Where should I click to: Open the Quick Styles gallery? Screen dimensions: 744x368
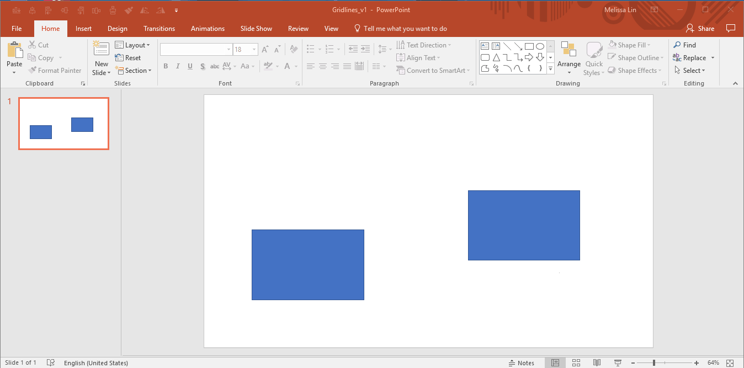click(x=593, y=57)
